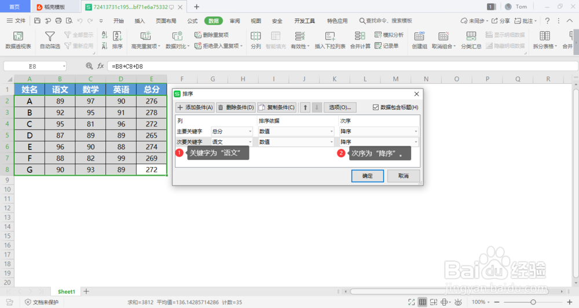Open the 排序 sort tool in ribbon
Viewport: 579px width, 308px height.
(x=118, y=40)
